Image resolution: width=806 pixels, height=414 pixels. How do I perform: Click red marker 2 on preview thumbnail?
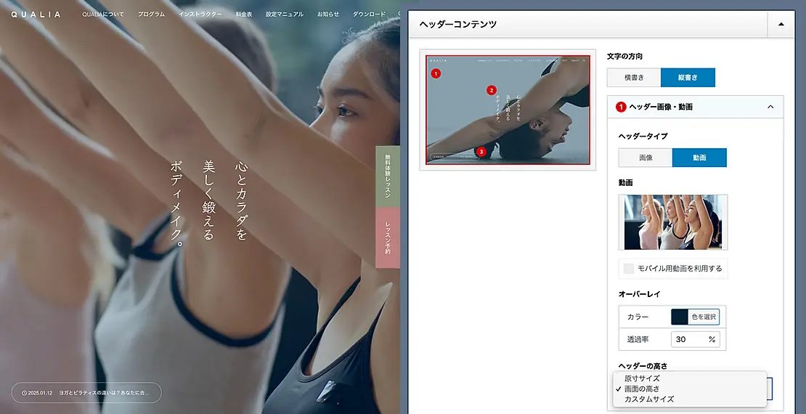492,90
